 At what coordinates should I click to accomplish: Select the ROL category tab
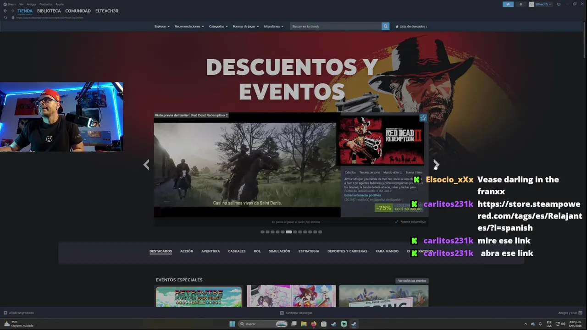[x=257, y=251]
